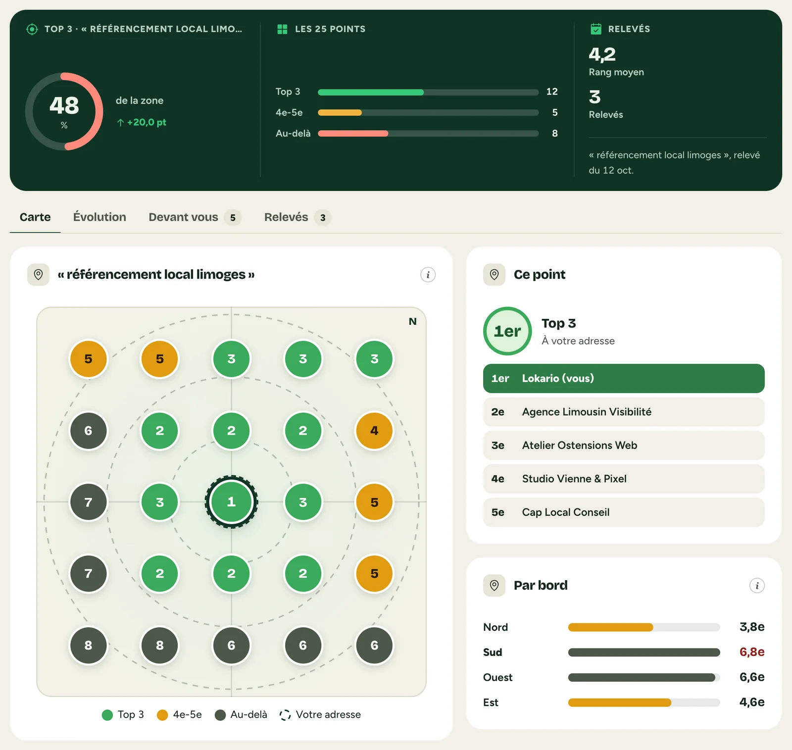Screen dimensions: 792x750
Task: Click the Top 3 green distribution bar
Action: click(x=371, y=92)
